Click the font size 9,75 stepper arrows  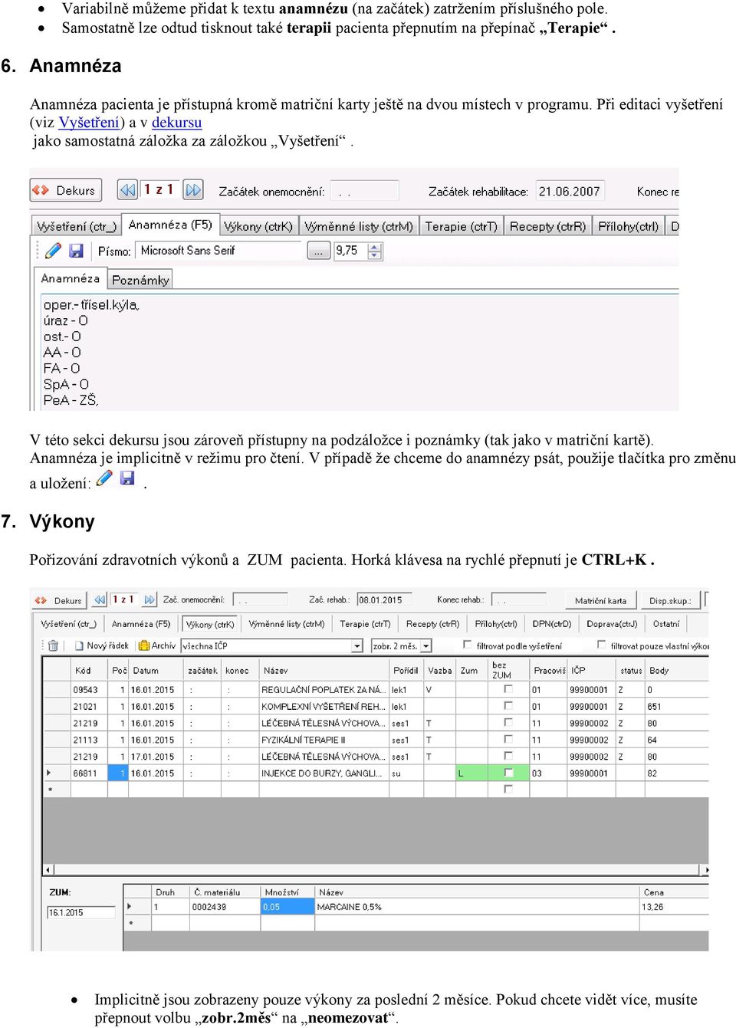point(375,251)
